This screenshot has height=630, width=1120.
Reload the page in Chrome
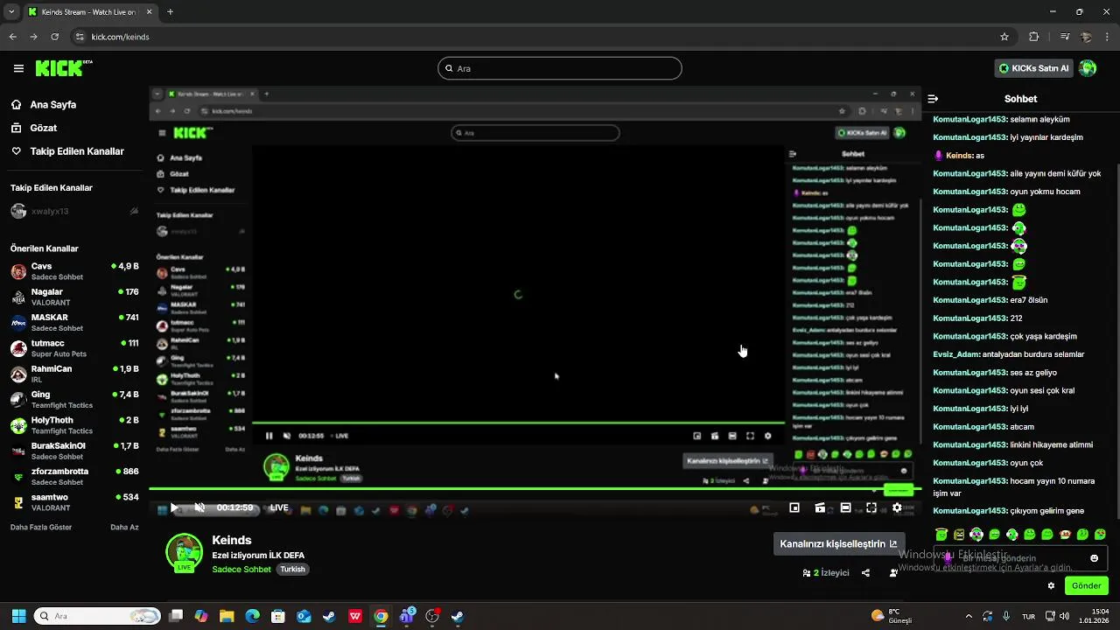(55, 37)
